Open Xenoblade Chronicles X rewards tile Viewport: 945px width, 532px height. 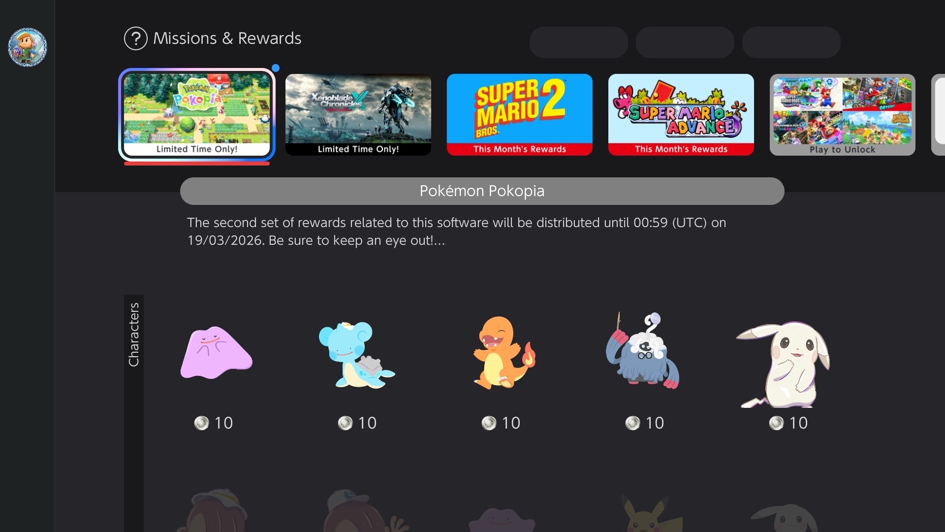pyautogui.click(x=358, y=115)
